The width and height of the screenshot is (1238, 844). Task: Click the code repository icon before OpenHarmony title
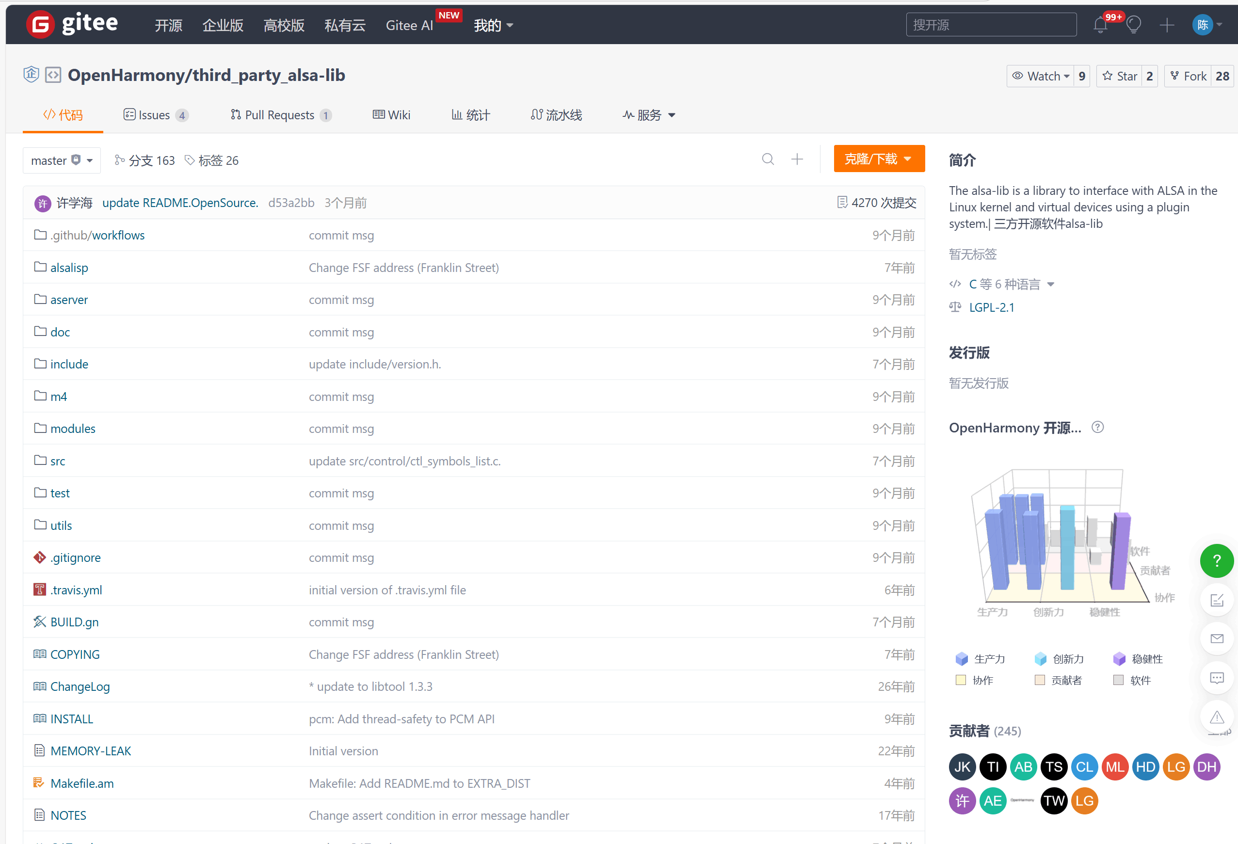point(53,75)
